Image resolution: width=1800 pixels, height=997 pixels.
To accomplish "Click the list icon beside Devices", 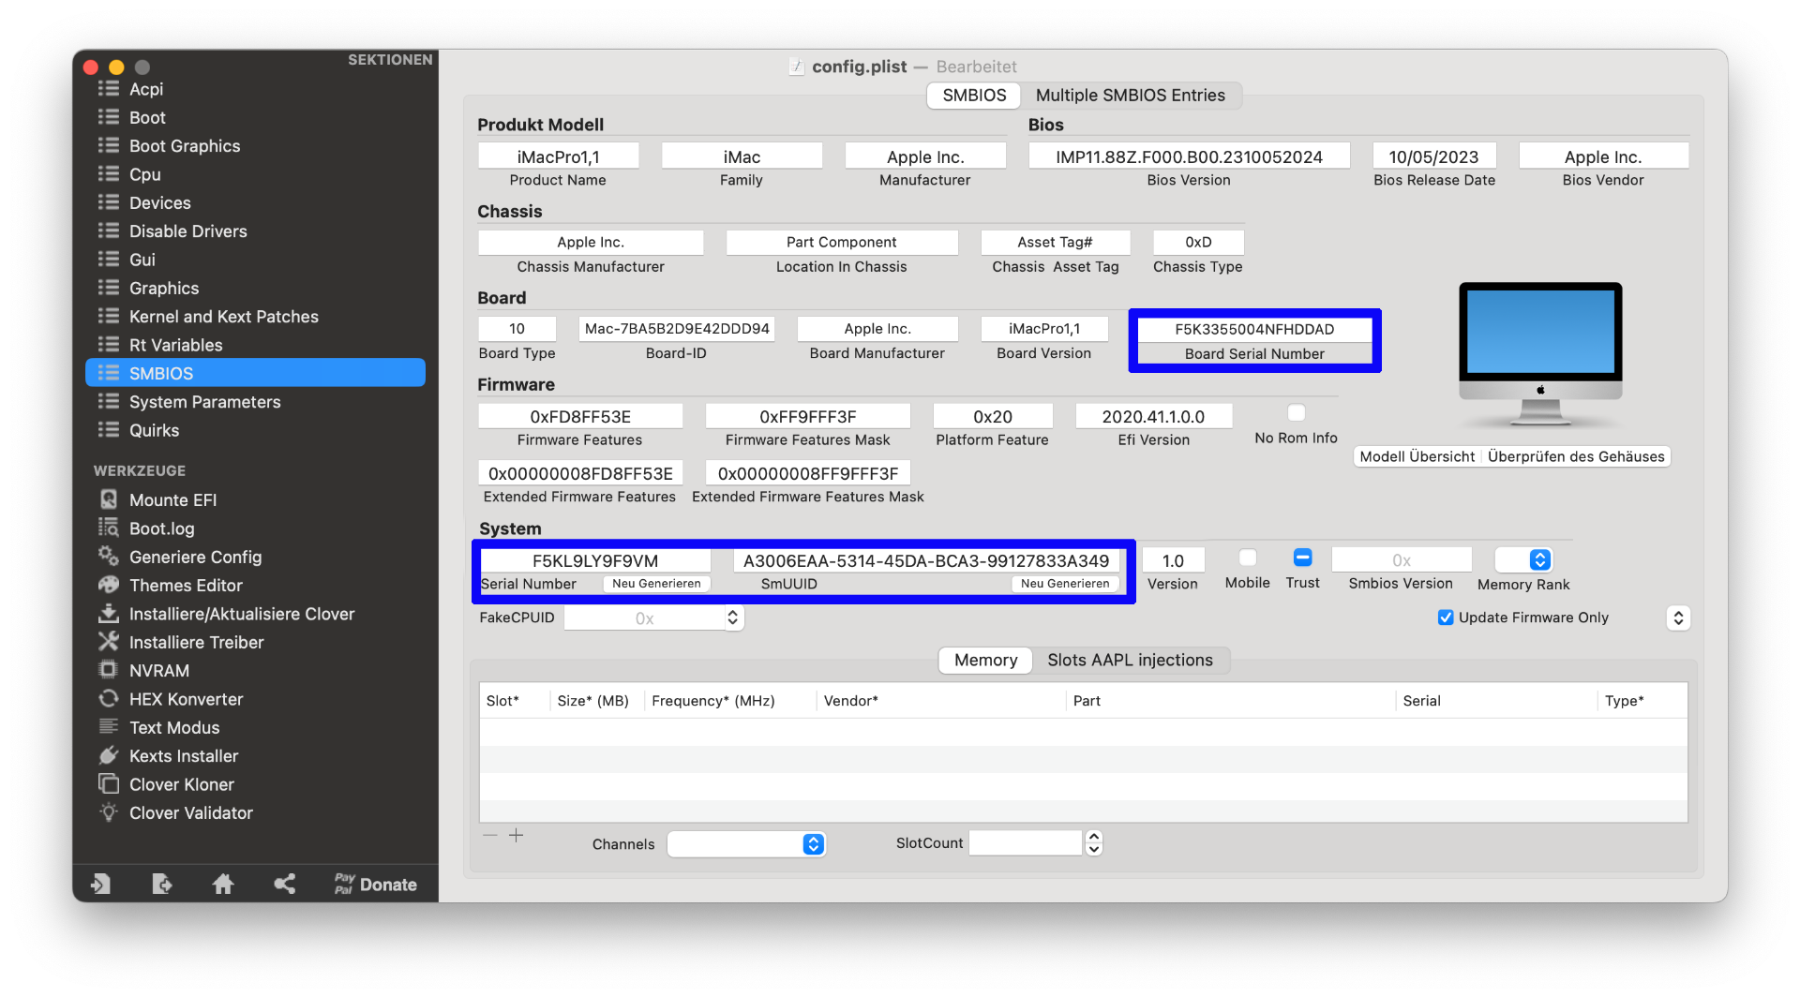I will click(109, 202).
